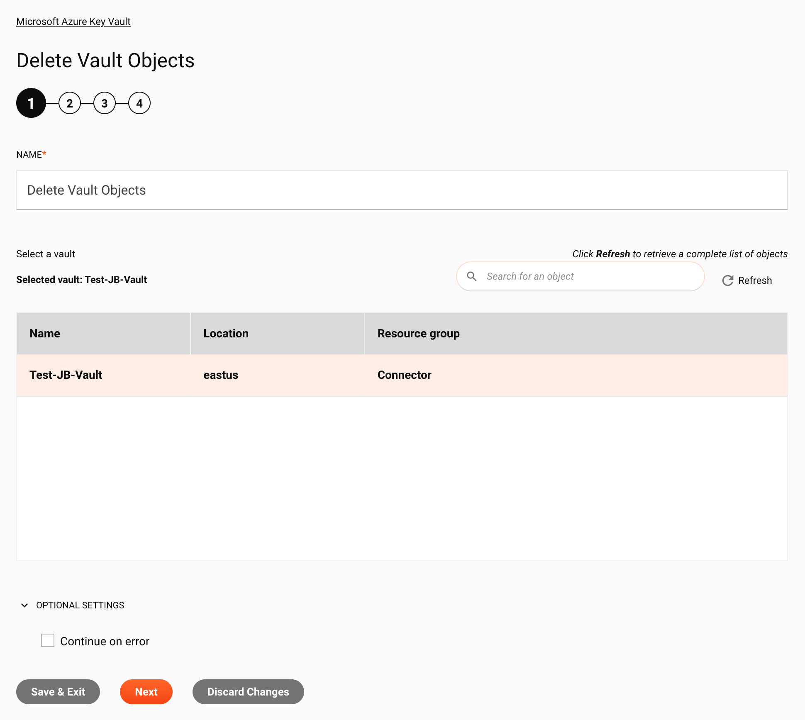This screenshot has height=720, width=805.
Task: Click the Microsoft Azure Key Vault breadcrumb icon
Action: tap(74, 22)
